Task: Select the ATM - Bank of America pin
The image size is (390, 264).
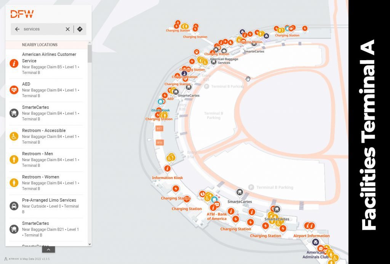Action: coord(213,208)
